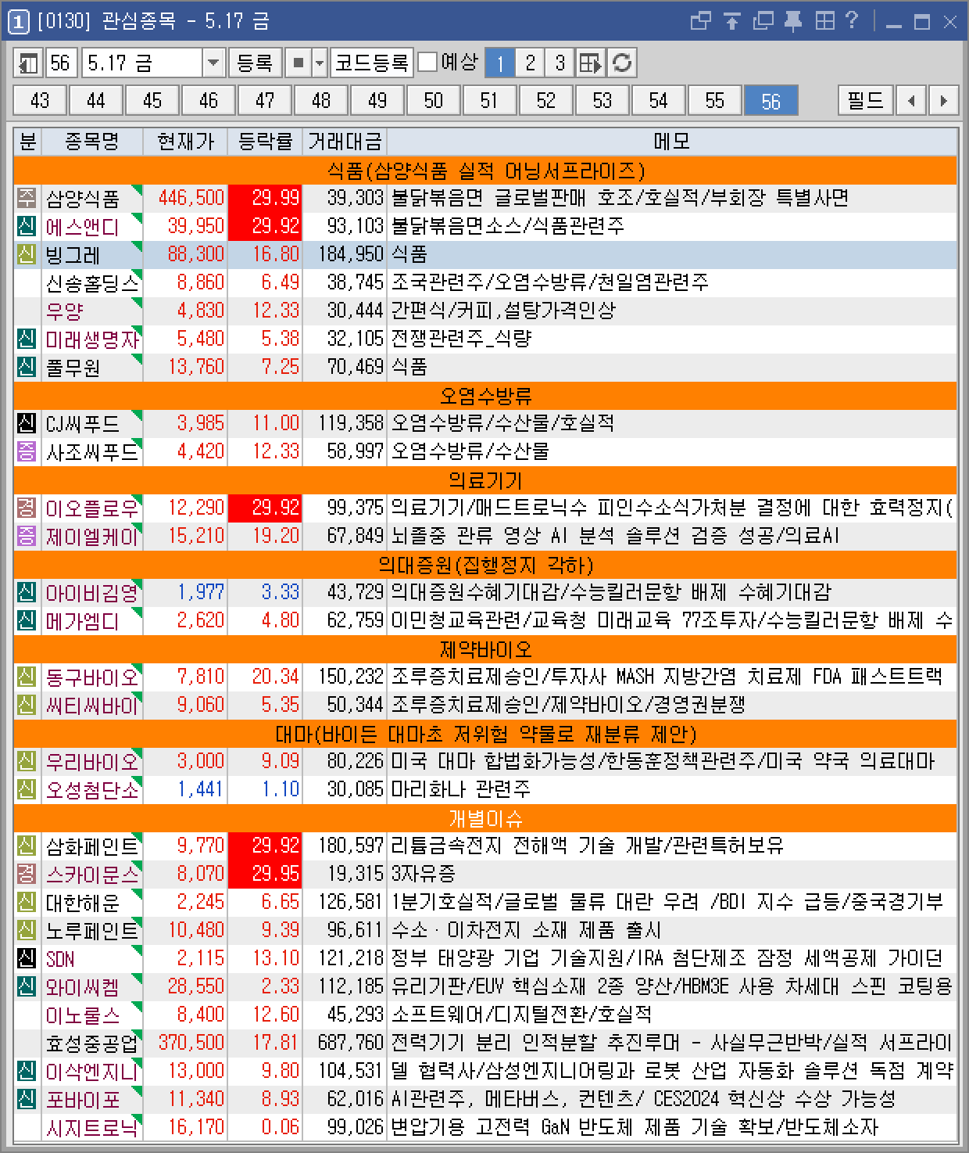Screen dimensions: 969x1153
Task: Click the 경 marker icon beside 이오플로우
Action: click(27, 508)
